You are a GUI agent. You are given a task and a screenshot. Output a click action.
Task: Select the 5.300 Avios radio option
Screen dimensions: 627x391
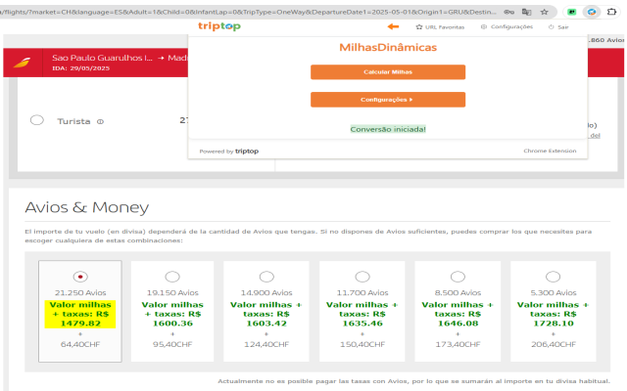(x=553, y=277)
